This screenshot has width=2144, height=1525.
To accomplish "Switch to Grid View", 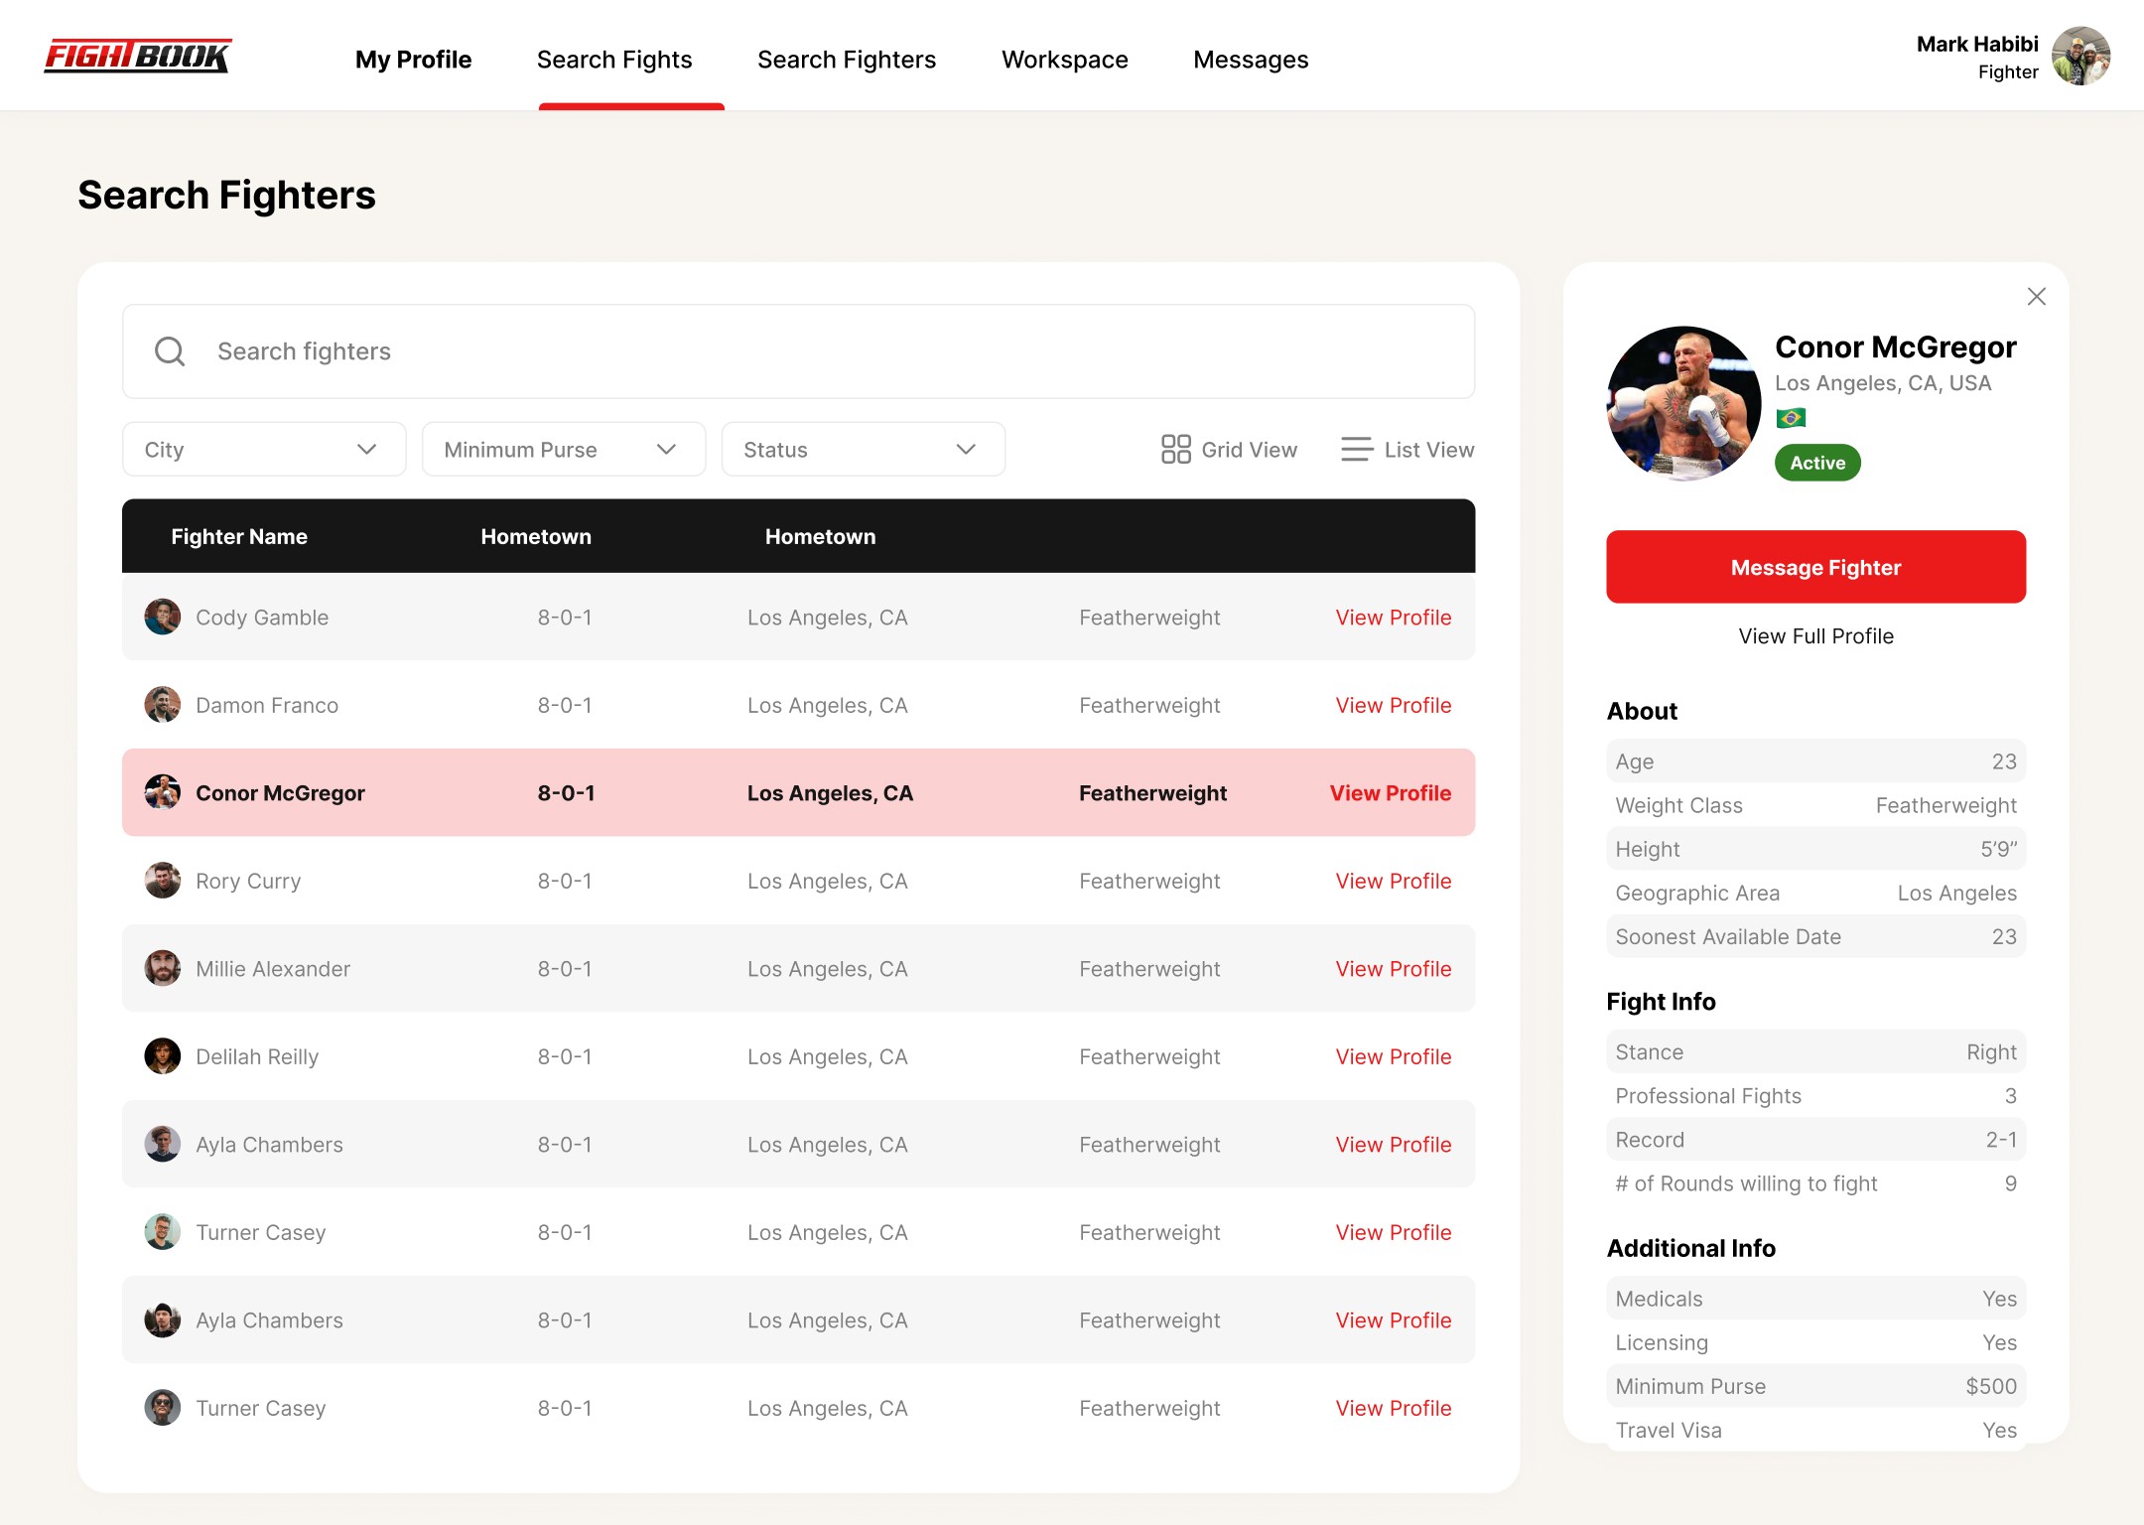I will 1229,450.
